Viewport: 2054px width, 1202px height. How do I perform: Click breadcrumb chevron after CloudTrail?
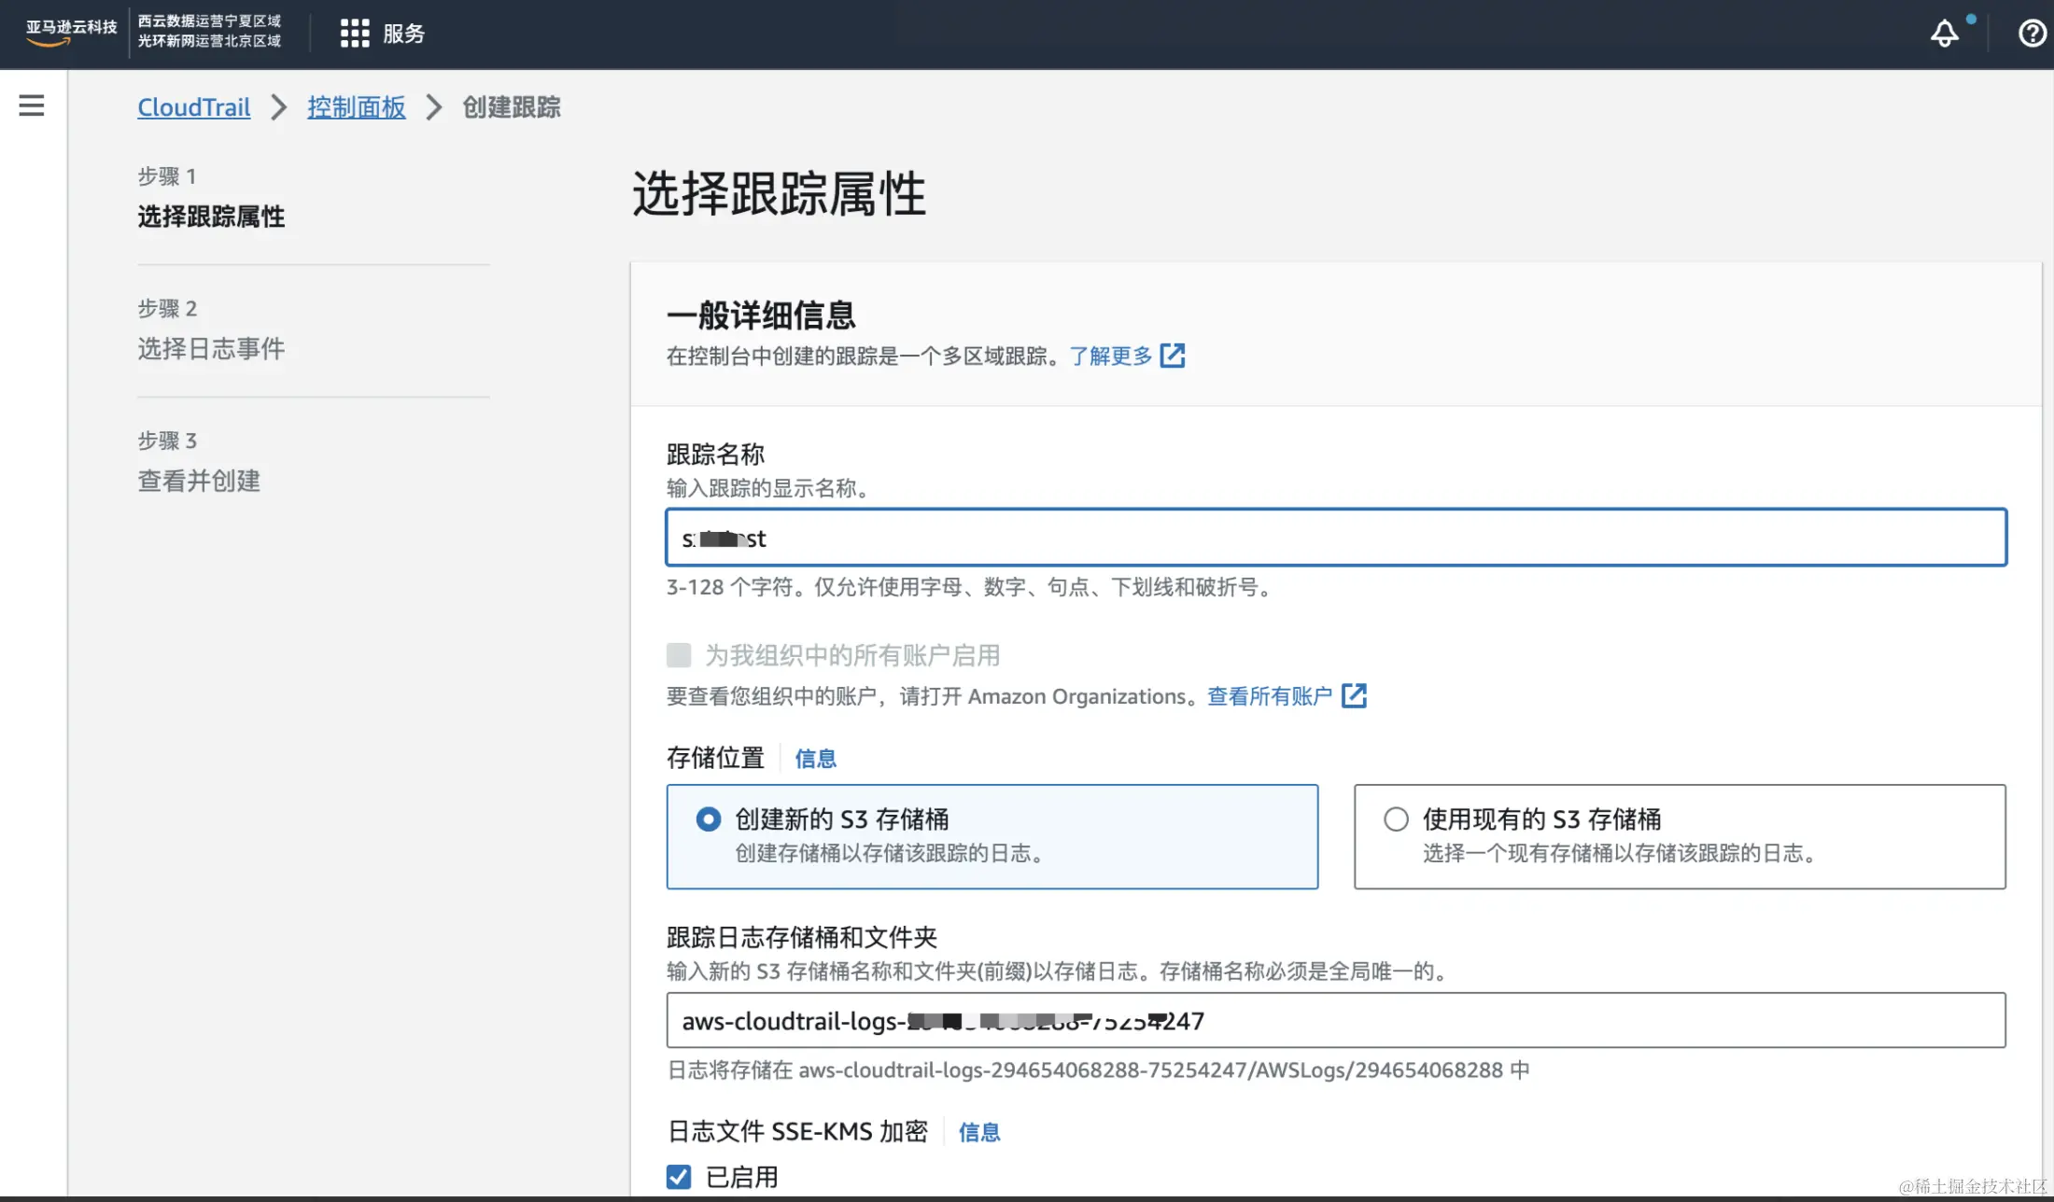click(x=278, y=107)
